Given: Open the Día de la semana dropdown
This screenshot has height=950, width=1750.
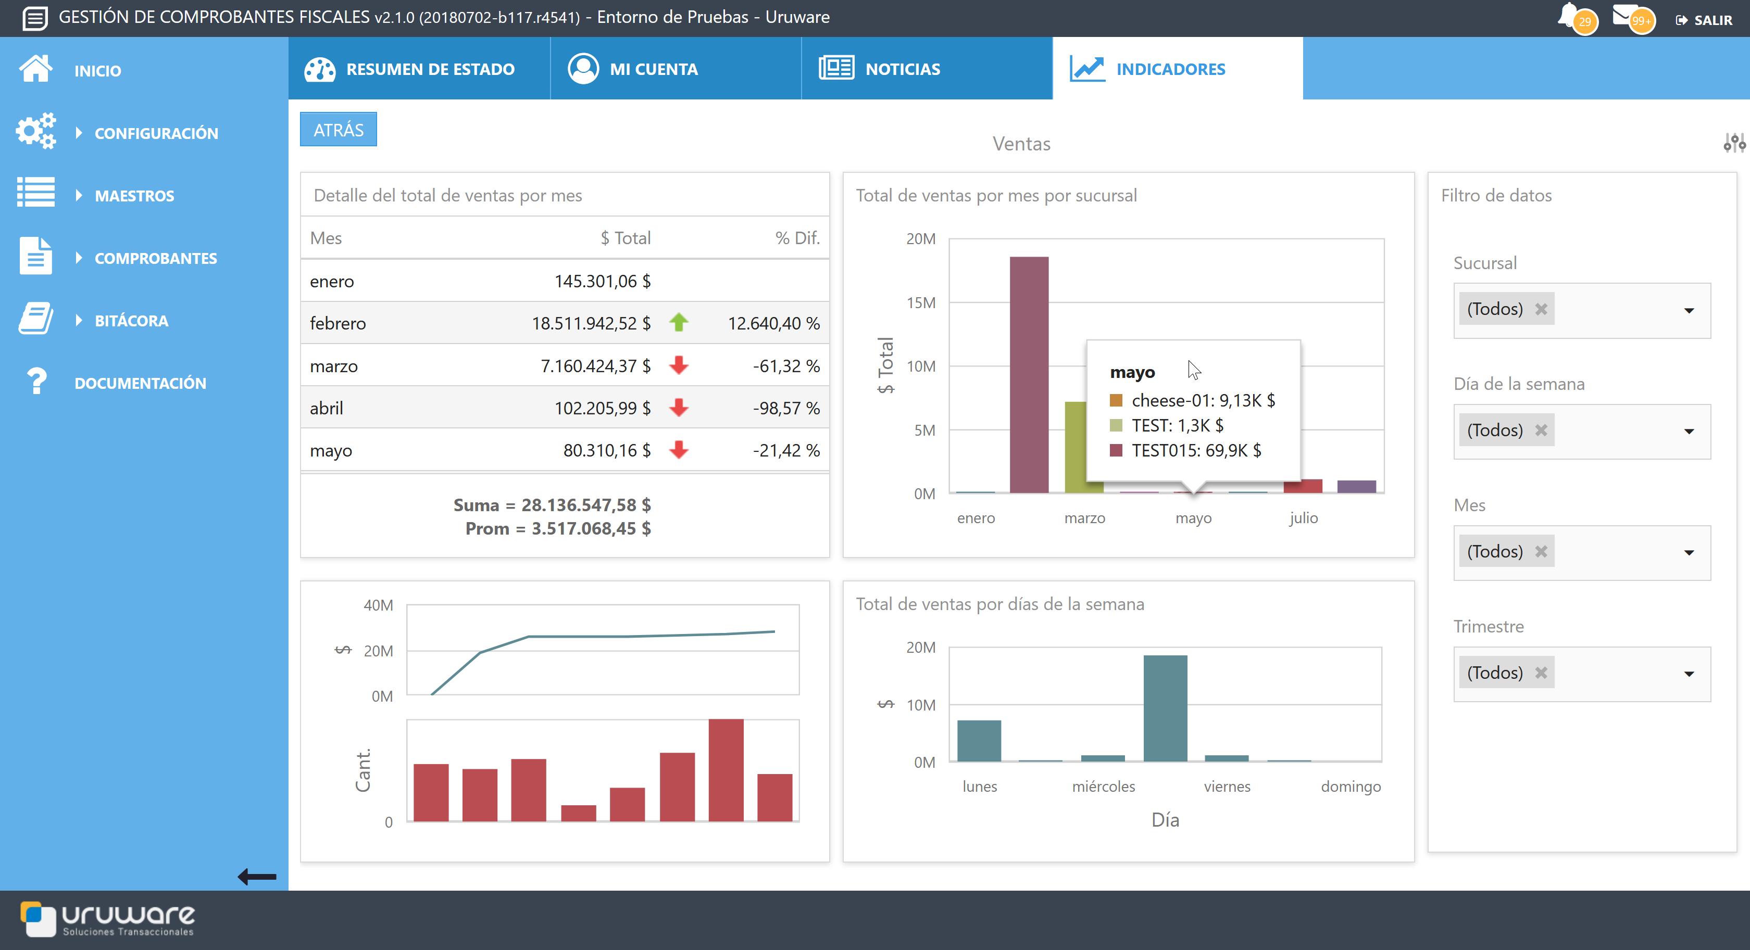Looking at the screenshot, I should coord(1689,431).
